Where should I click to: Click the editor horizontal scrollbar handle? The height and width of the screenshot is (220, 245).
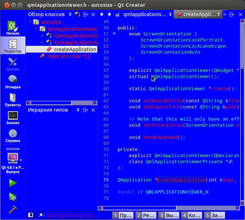coord(139,208)
